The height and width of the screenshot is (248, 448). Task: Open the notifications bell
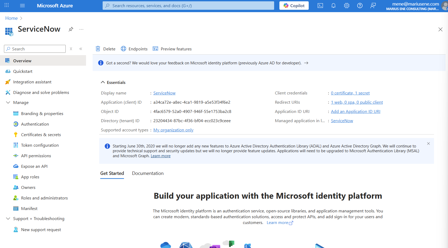[x=333, y=6]
